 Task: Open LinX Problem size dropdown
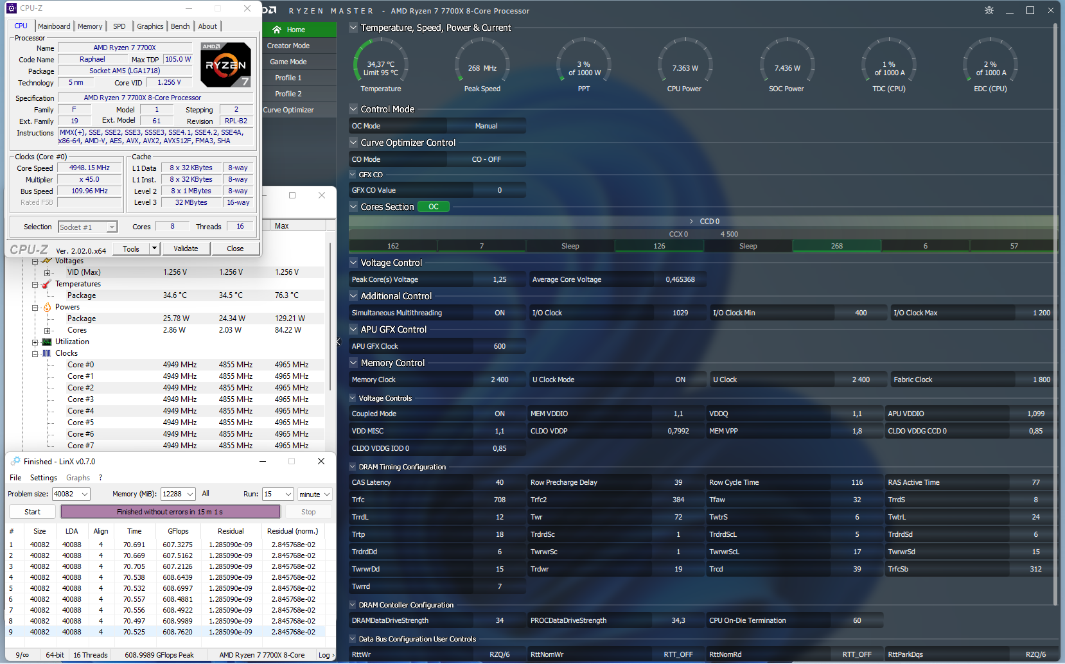[85, 494]
